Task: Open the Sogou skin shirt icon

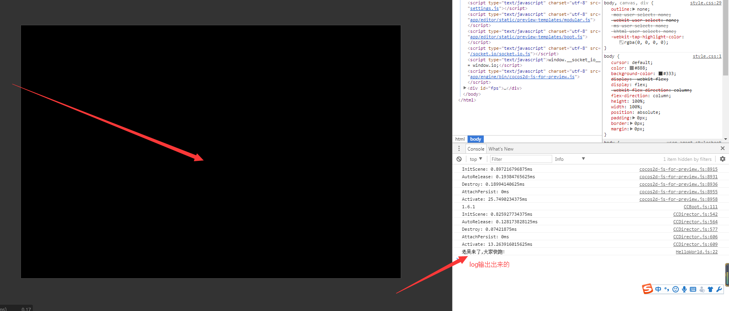Action: (710, 289)
